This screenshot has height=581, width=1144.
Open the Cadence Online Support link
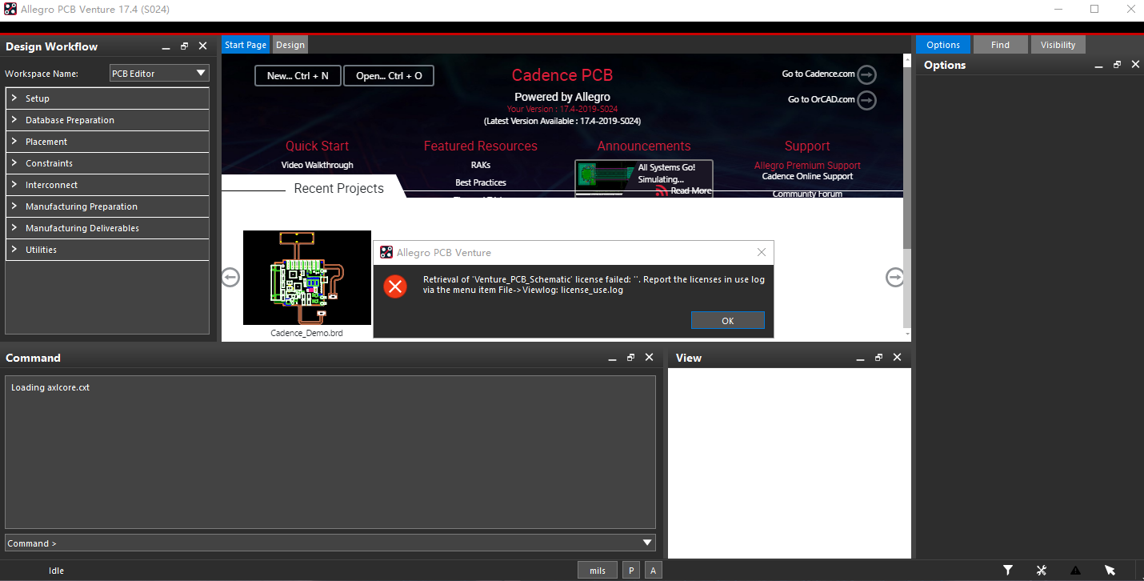[x=807, y=176]
